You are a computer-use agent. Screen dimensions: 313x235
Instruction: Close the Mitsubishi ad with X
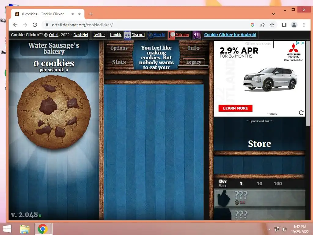click(x=303, y=43)
